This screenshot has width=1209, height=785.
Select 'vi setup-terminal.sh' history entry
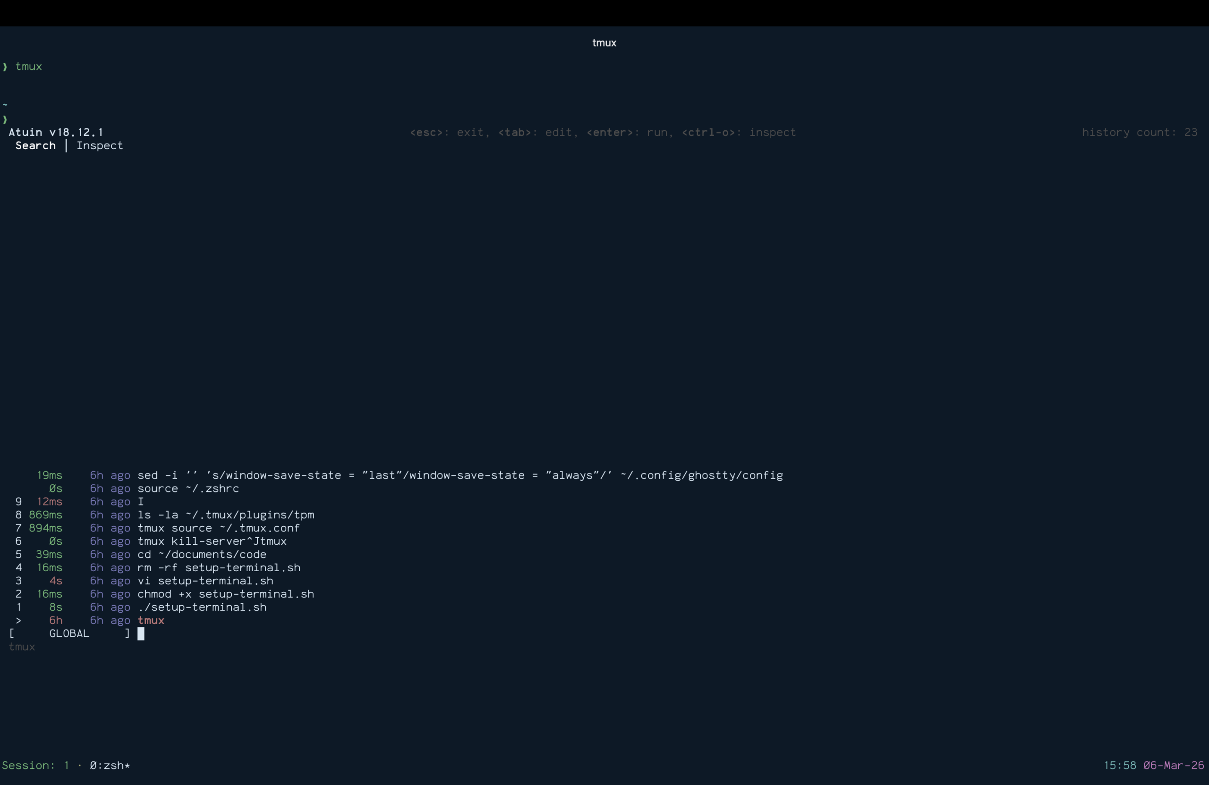tap(205, 581)
